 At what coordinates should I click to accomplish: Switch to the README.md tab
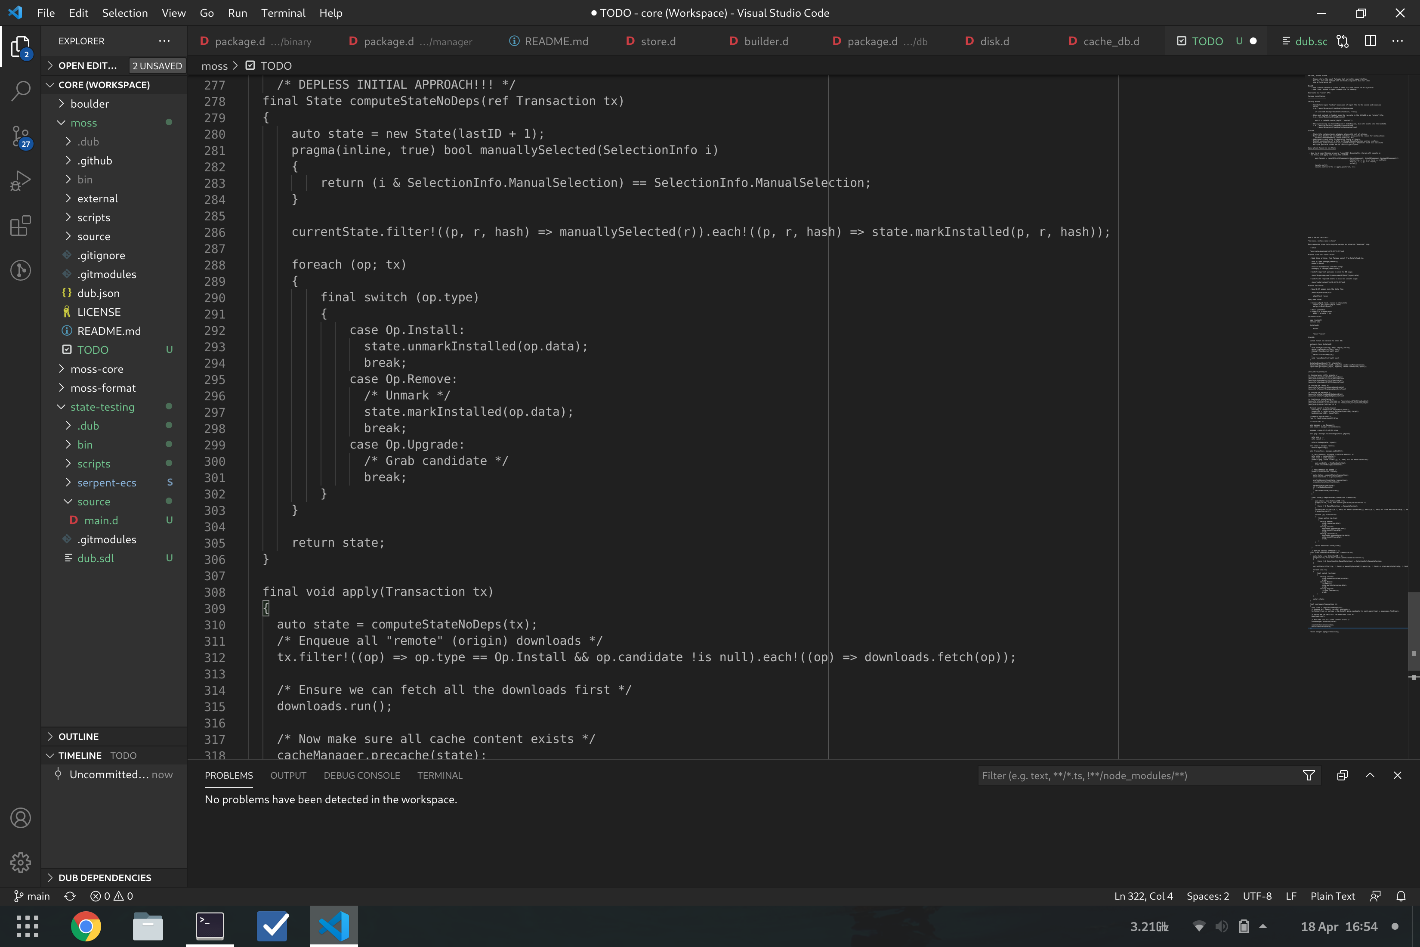pos(556,41)
